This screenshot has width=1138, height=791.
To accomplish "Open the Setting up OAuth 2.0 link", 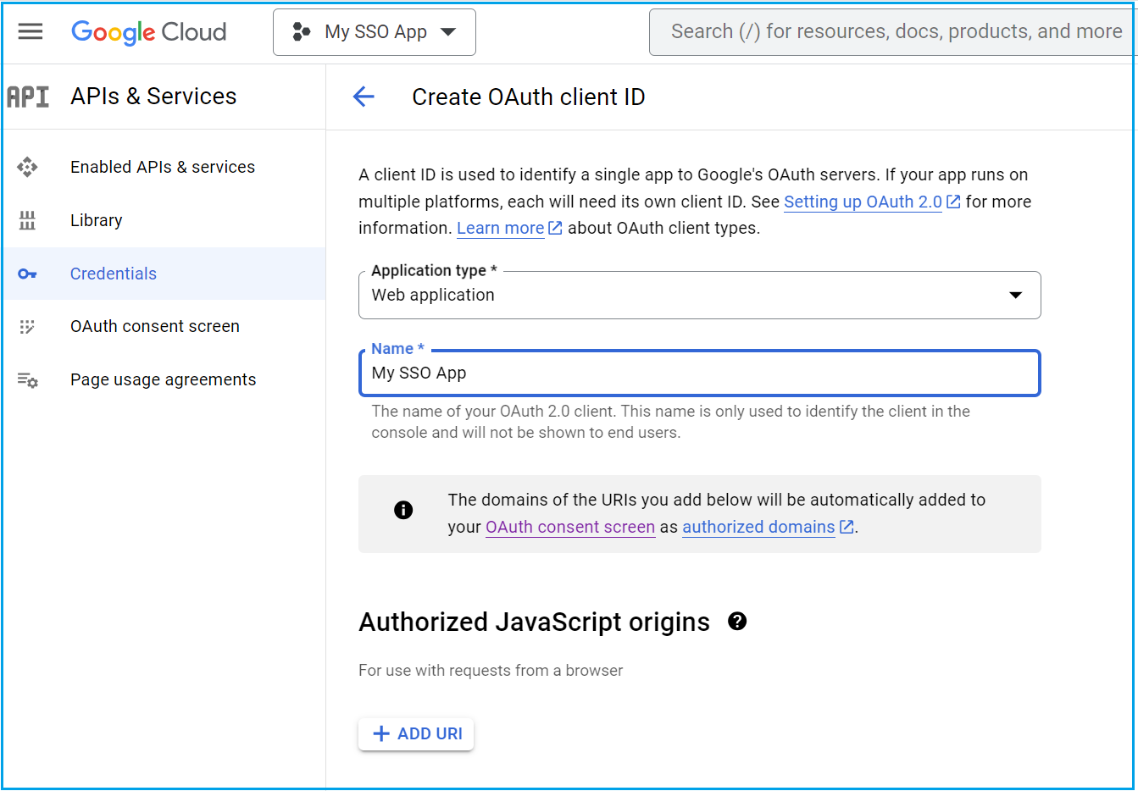I will pos(863,202).
